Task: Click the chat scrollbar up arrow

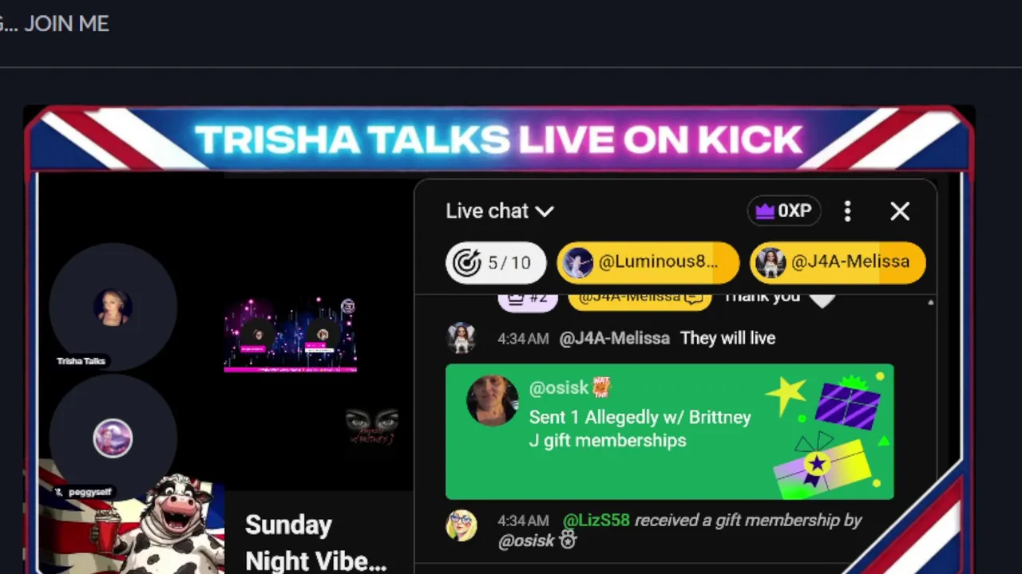Action: coord(930,304)
